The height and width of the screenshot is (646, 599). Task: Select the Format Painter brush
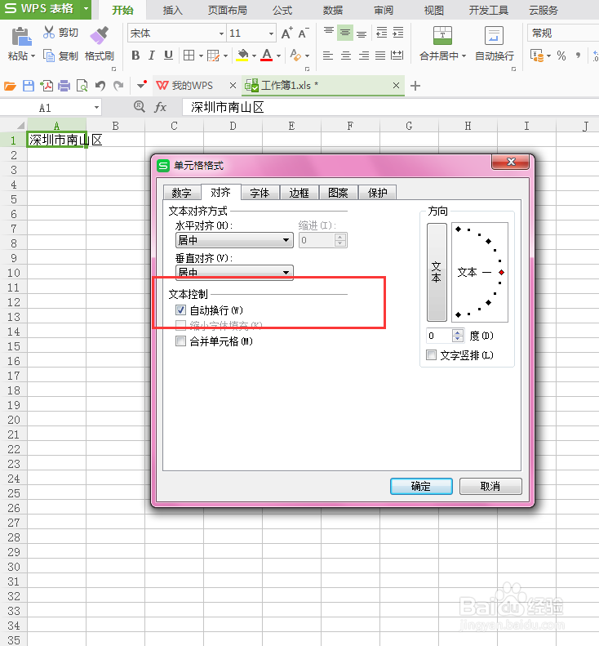tap(100, 35)
